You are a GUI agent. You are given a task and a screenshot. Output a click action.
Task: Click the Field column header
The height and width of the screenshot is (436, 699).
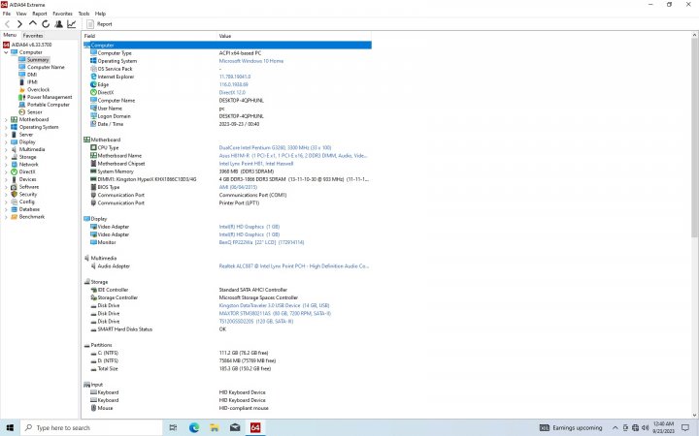[x=150, y=36]
